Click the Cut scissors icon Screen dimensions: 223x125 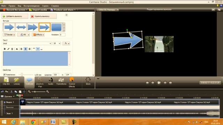point(11,92)
